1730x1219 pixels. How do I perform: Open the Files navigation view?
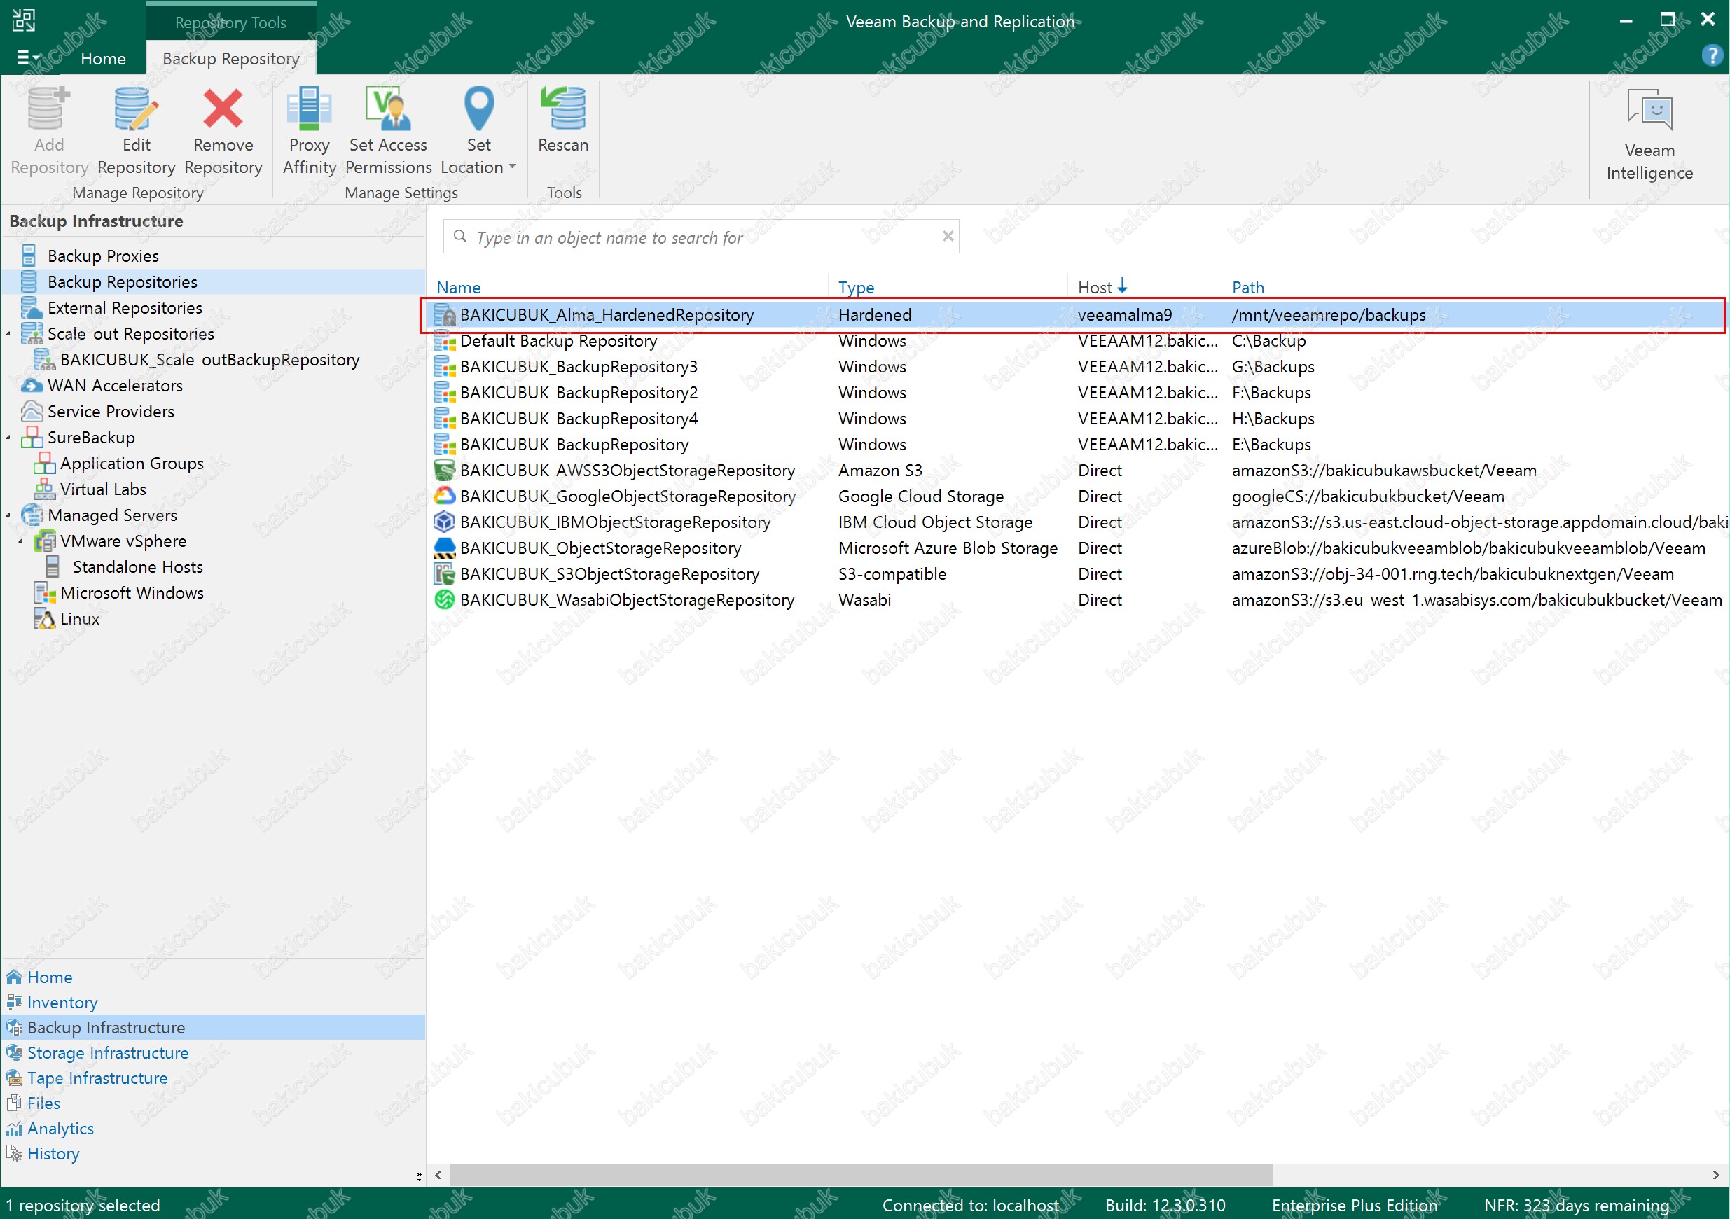click(x=43, y=1103)
